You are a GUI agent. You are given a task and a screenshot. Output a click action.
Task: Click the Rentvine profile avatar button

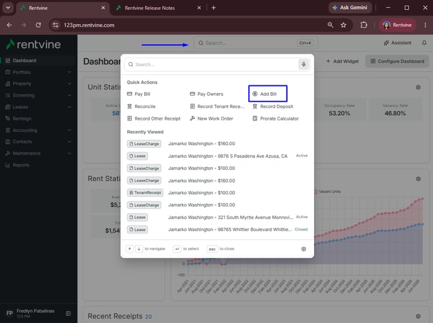[x=397, y=25]
